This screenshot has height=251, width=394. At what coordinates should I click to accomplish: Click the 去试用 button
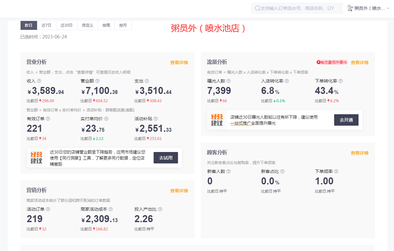click(166, 158)
